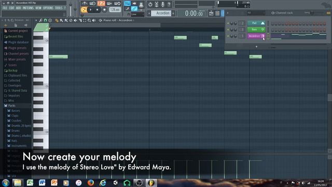The width and height of the screenshot is (332, 187).
Task: Click the Accordion channel button
Action: pyautogui.click(x=256, y=36)
